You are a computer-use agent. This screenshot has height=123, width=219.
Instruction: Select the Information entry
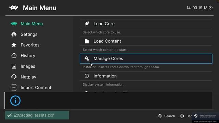146,76
